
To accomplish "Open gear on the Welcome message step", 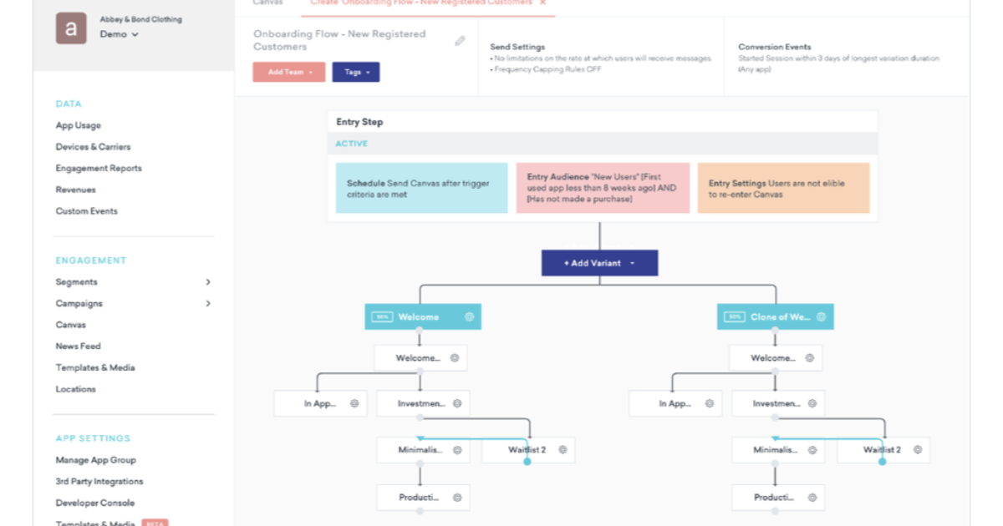I will (x=456, y=357).
